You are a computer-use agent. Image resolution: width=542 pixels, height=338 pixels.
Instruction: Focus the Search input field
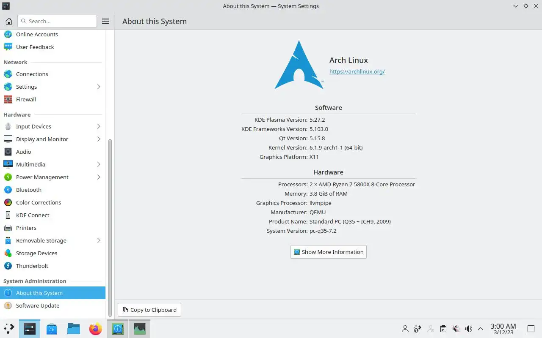click(57, 21)
